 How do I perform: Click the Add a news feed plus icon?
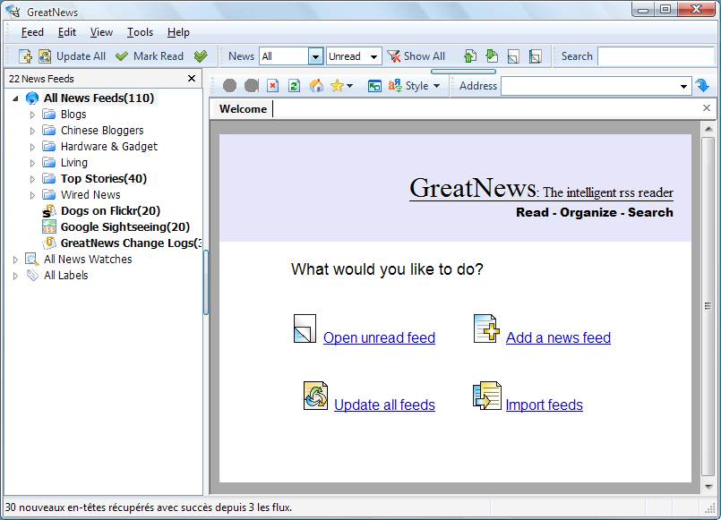click(x=486, y=328)
